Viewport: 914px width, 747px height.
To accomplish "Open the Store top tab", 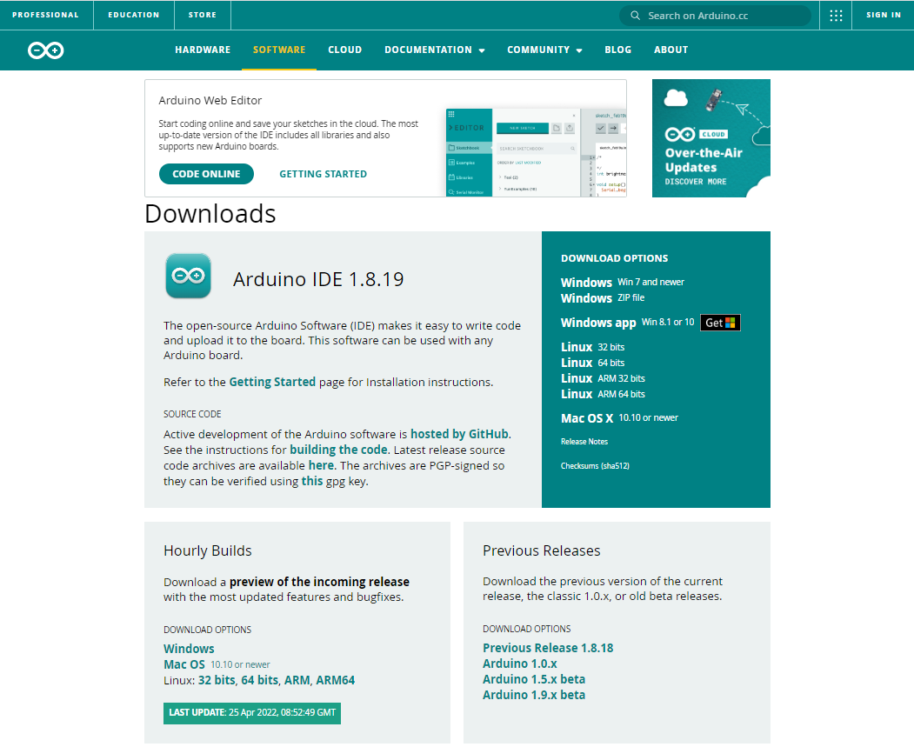I will 203,15.
